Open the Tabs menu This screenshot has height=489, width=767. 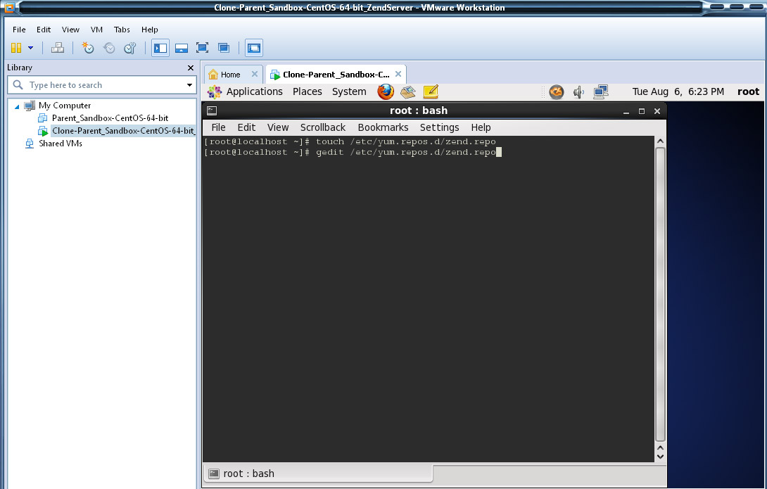122,30
